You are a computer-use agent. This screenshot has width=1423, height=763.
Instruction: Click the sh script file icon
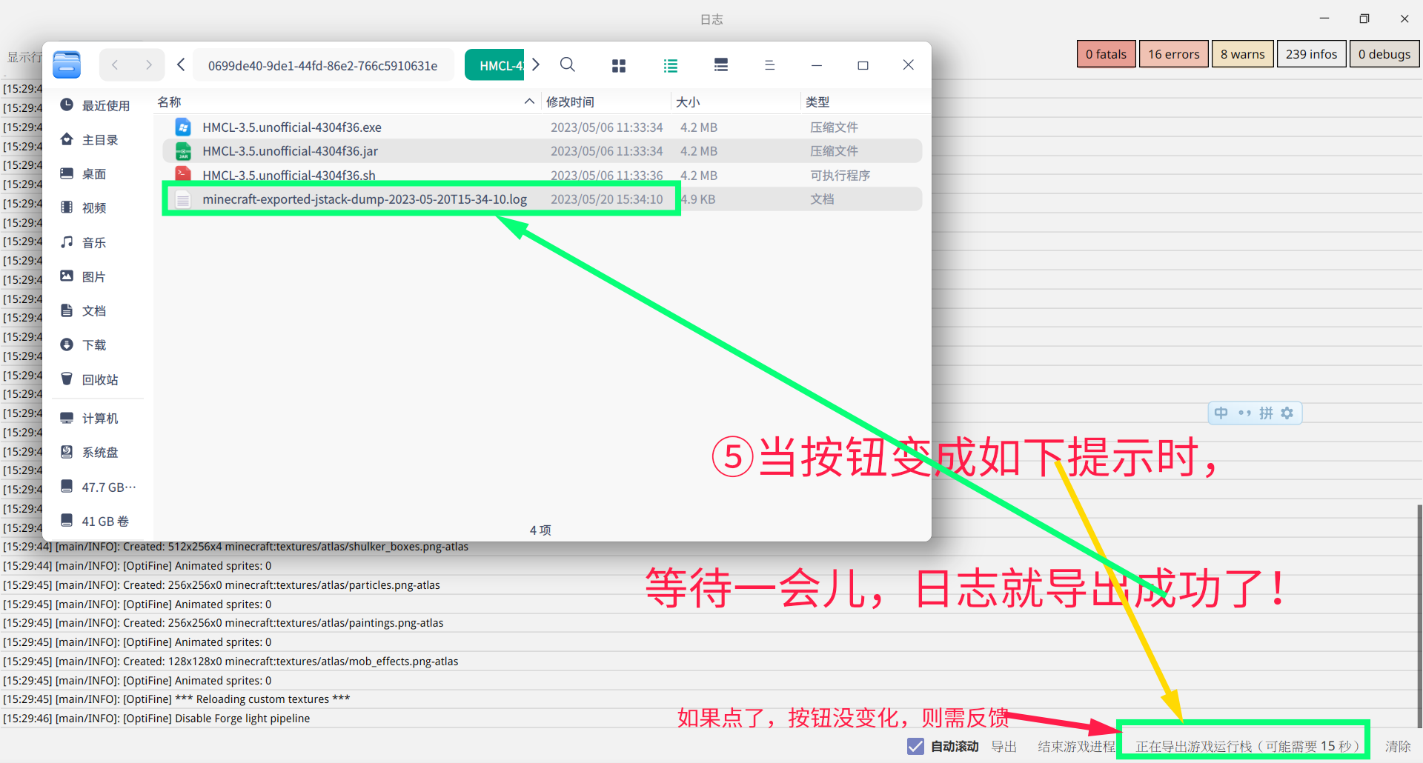point(183,175)
